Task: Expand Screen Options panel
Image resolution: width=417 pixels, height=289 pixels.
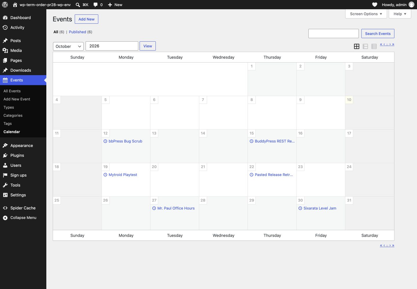Action: click(366, 14)
